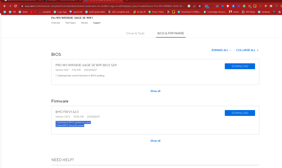Download the BIOS 1201 file
Screen dimensions: 282x168
tap(240, 66)
